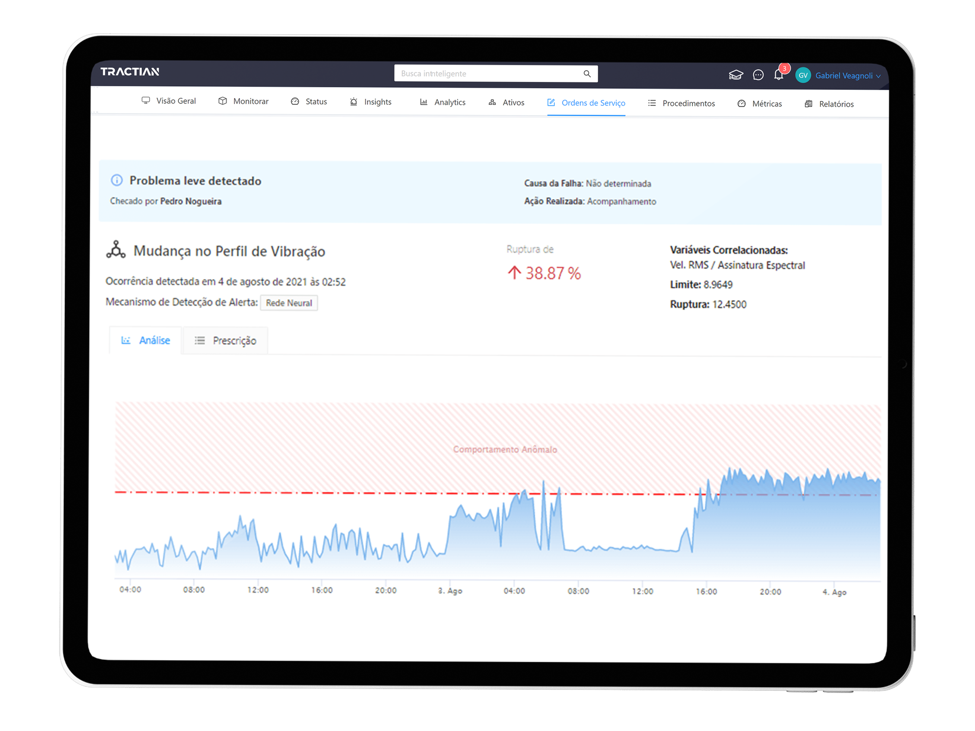The height and width of the screenshot is (731, 975).
Task: Click the TRACTIAN logo
Action: coord(130,72)
